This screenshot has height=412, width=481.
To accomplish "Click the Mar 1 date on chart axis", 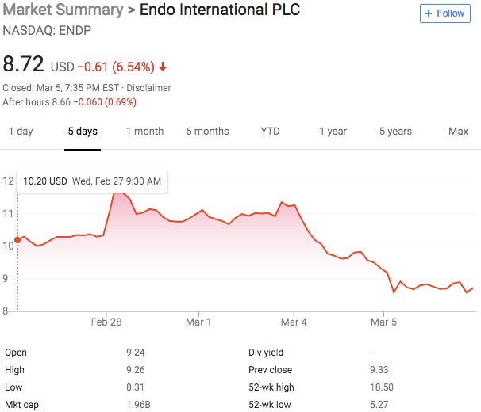I will [x=198, y=322].
